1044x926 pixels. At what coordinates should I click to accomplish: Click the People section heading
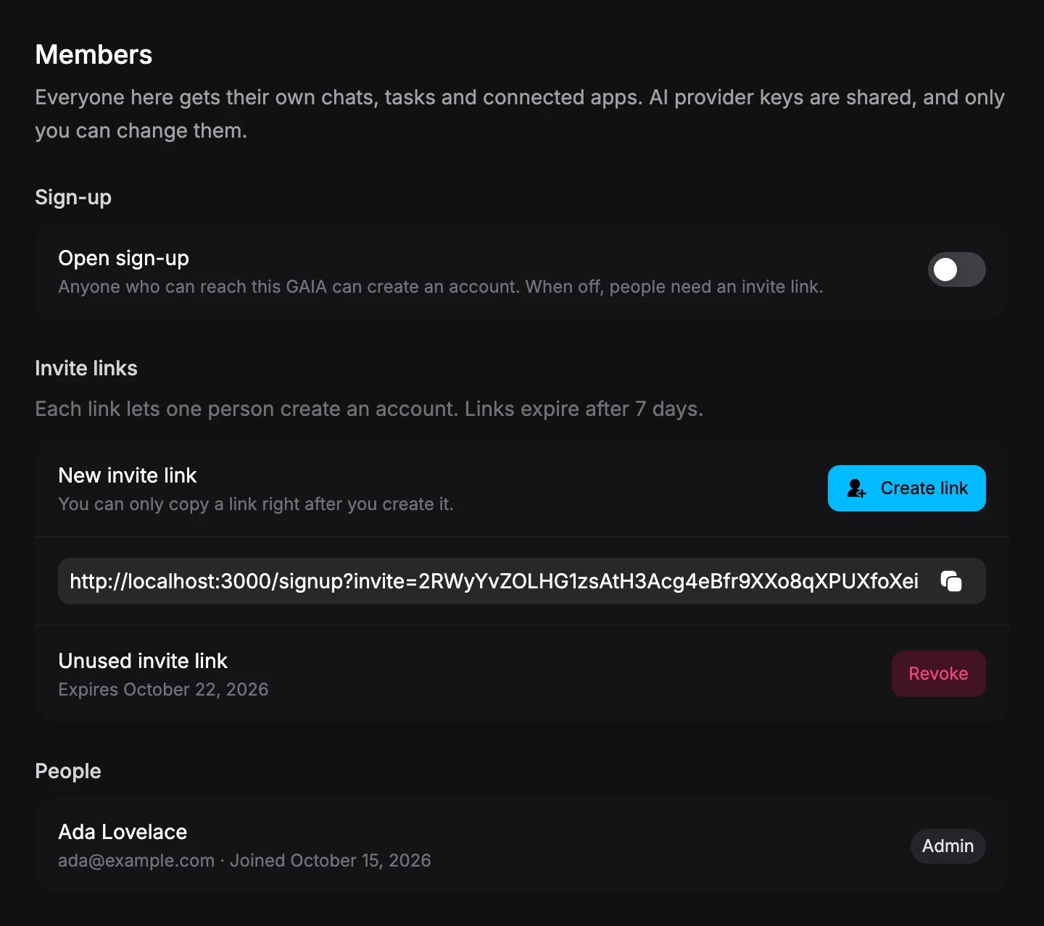coord(68,771)
